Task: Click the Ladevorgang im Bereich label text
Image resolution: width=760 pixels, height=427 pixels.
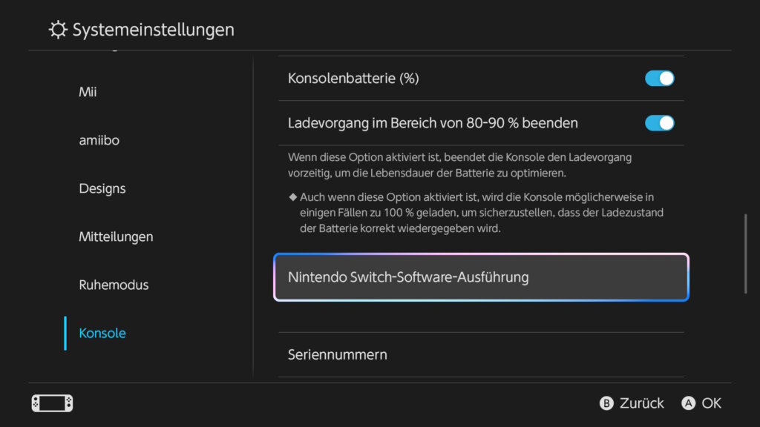Action: [433, 122]
